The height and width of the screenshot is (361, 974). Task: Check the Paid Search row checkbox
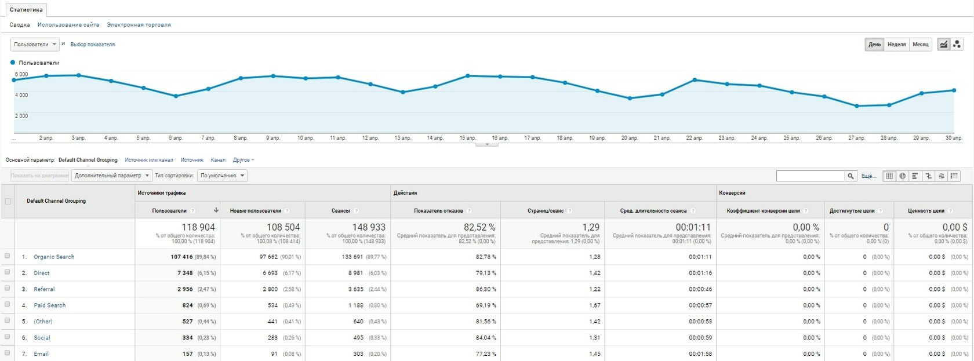tap(7, 304)
